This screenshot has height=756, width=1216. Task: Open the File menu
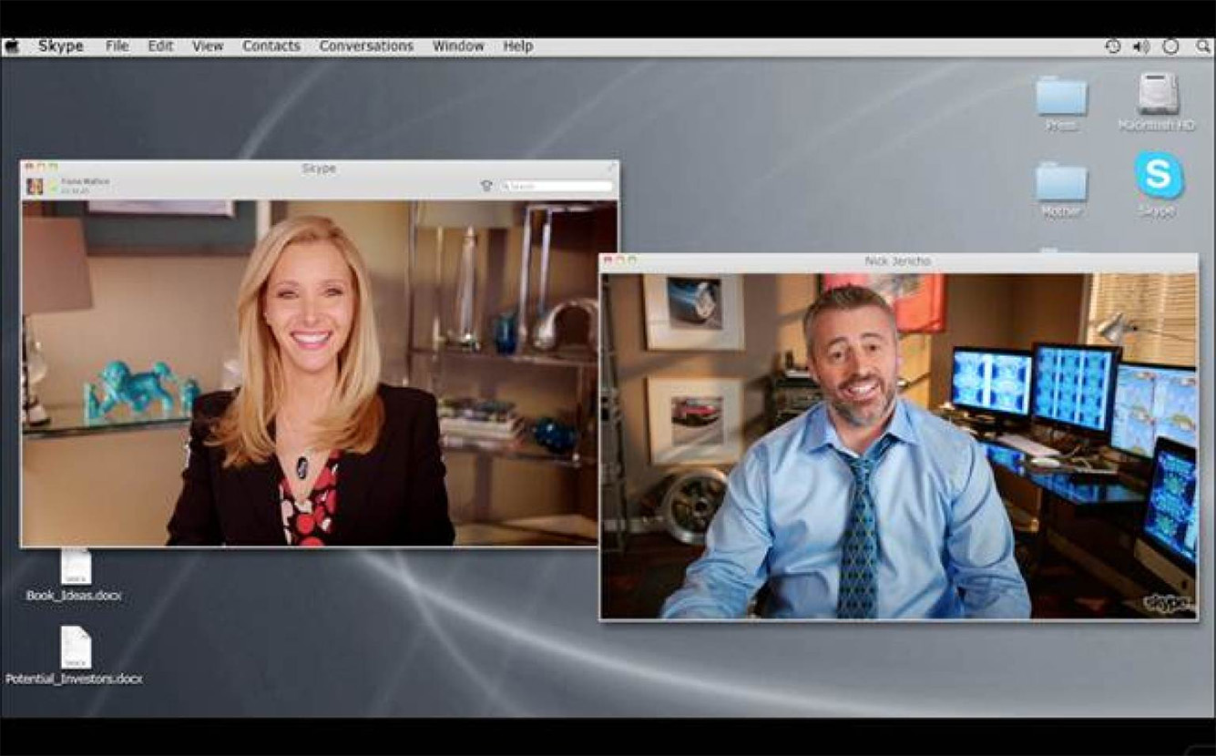point(118,46)
